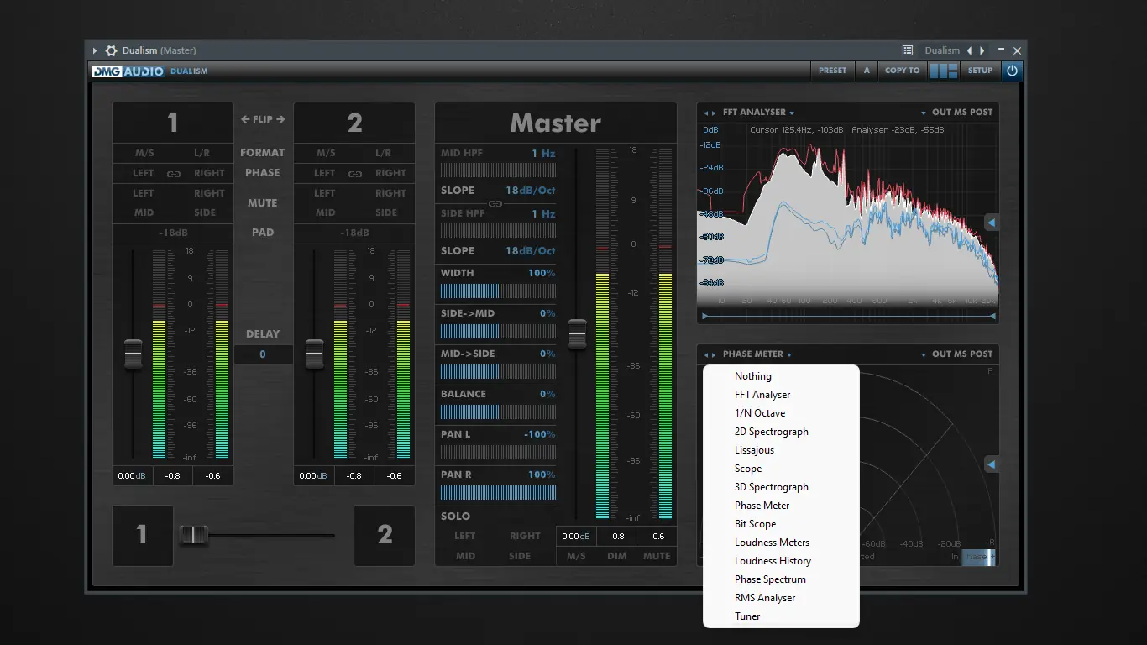Open the PRESET browser
This screenshot has height=645, width=1147.
(832, 71)
